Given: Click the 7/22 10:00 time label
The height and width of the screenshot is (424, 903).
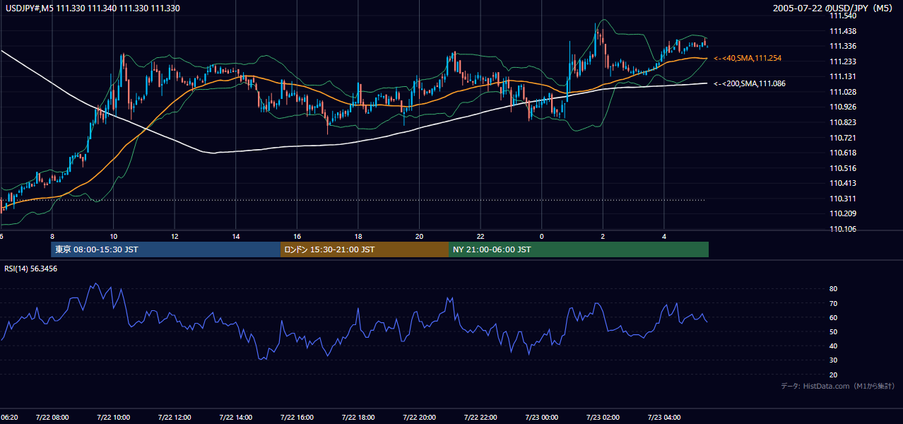Looking at the screenshot, I should (113, 418).
